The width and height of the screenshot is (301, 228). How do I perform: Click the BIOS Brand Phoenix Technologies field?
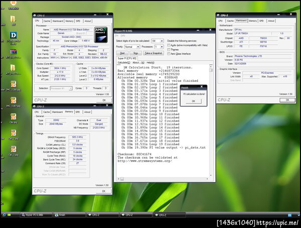coord(263,56)
